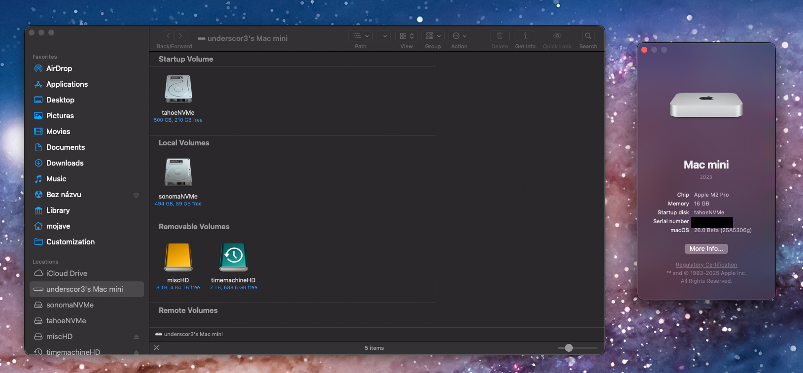The height and width of the screenshot is (373, 803).
Task: Click the Get Info toolbar icon
Action: (x=525, y=36)
